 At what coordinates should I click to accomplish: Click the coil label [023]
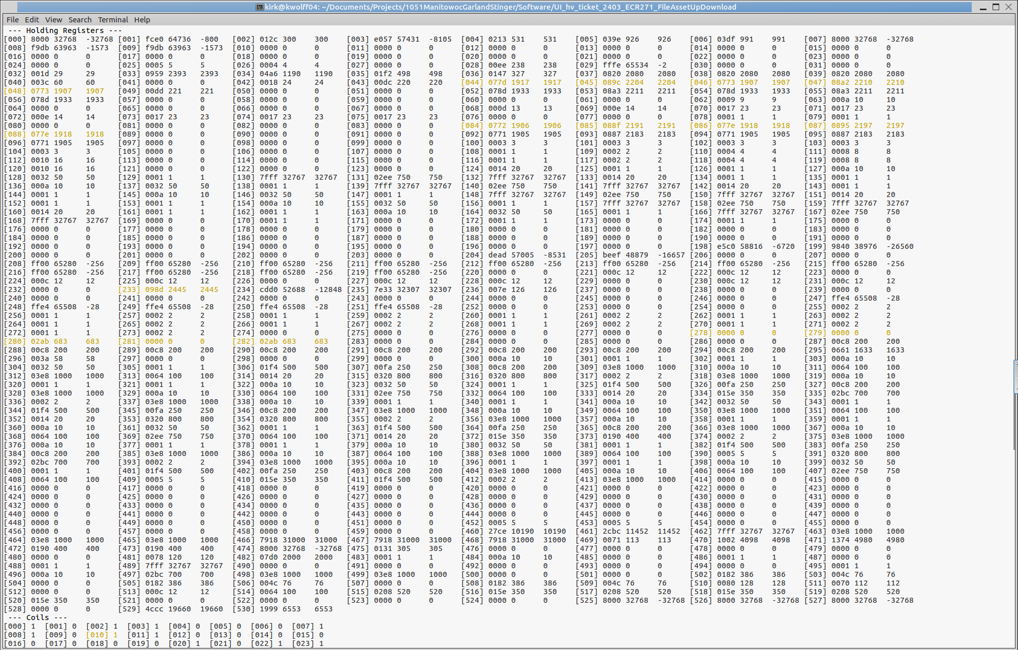pyautogui.click(x=303, y=643)
